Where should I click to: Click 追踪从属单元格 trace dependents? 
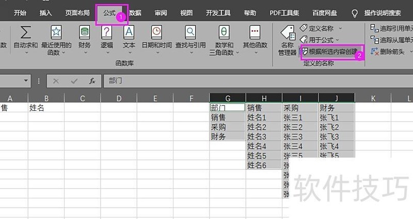pos(391,40)
